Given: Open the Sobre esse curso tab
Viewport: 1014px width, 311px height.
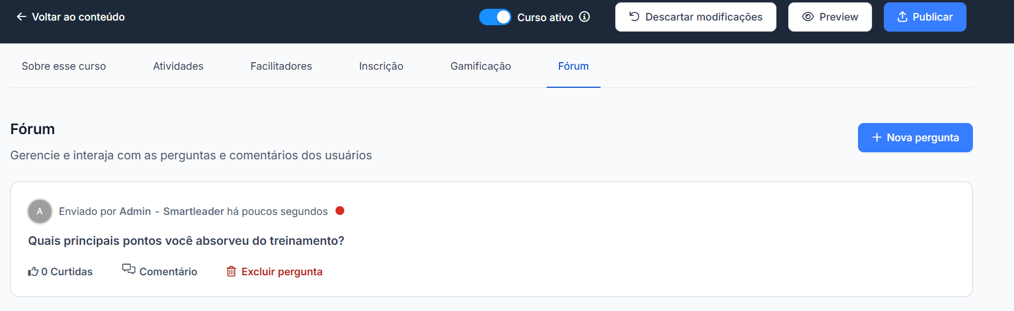Looking at the screenshot, I should click(64, 66).
